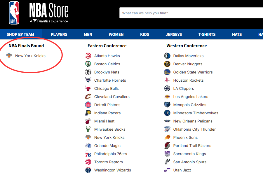Image resolution: width=263 pixels, height=177 pixels.
Task: Open the Atlanta Hawks team link
Action: click(107, 56)
